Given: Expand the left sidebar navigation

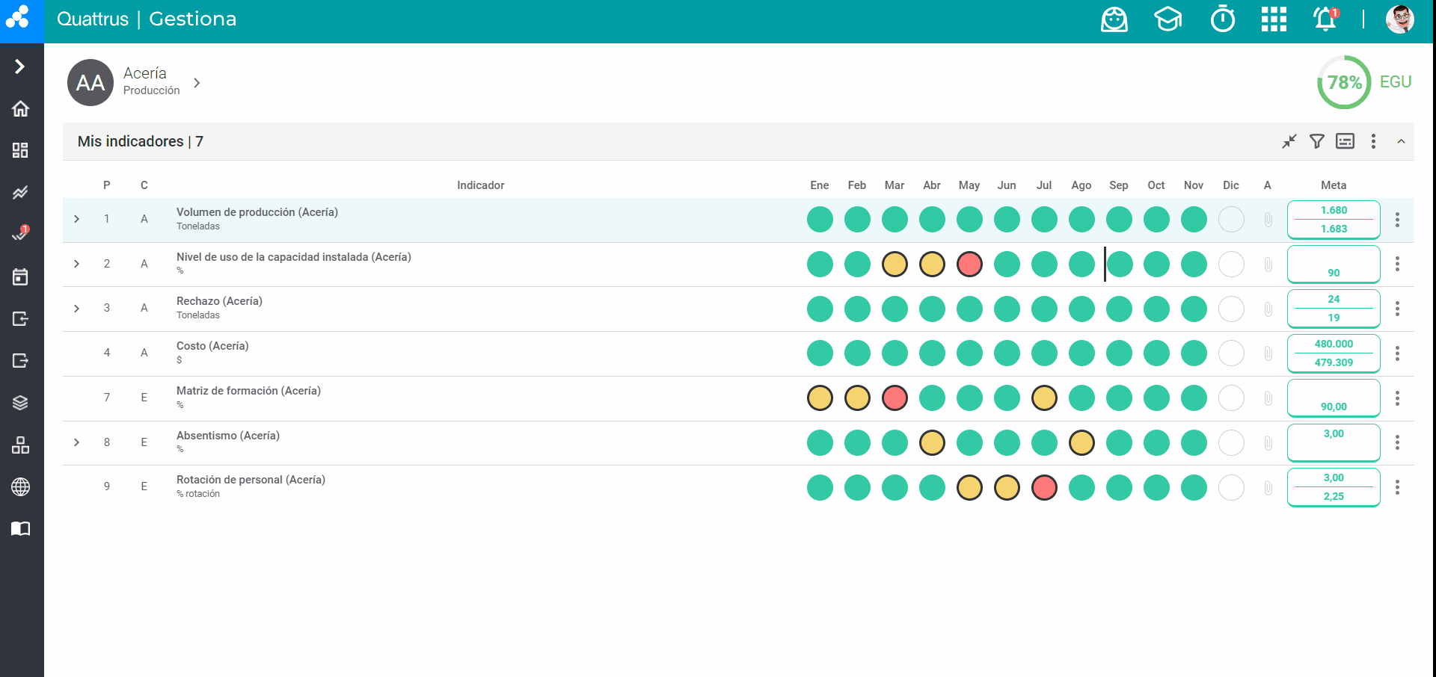Looking at the screenshot, I should click(20, 67).
